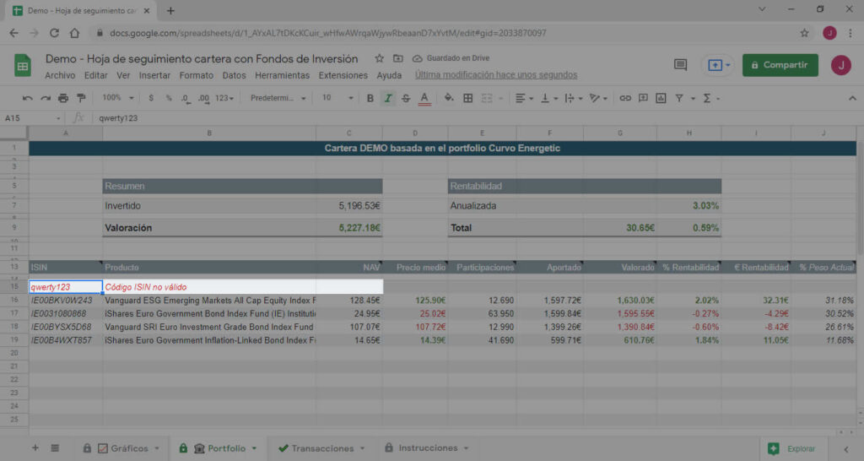Insert a comment
Screen dimensions: 864x461
tap(643, 98)
